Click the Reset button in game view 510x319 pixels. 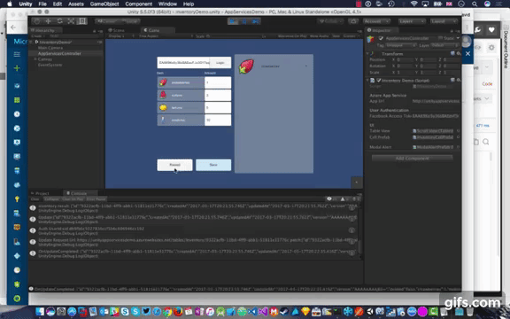coord(174,165)
